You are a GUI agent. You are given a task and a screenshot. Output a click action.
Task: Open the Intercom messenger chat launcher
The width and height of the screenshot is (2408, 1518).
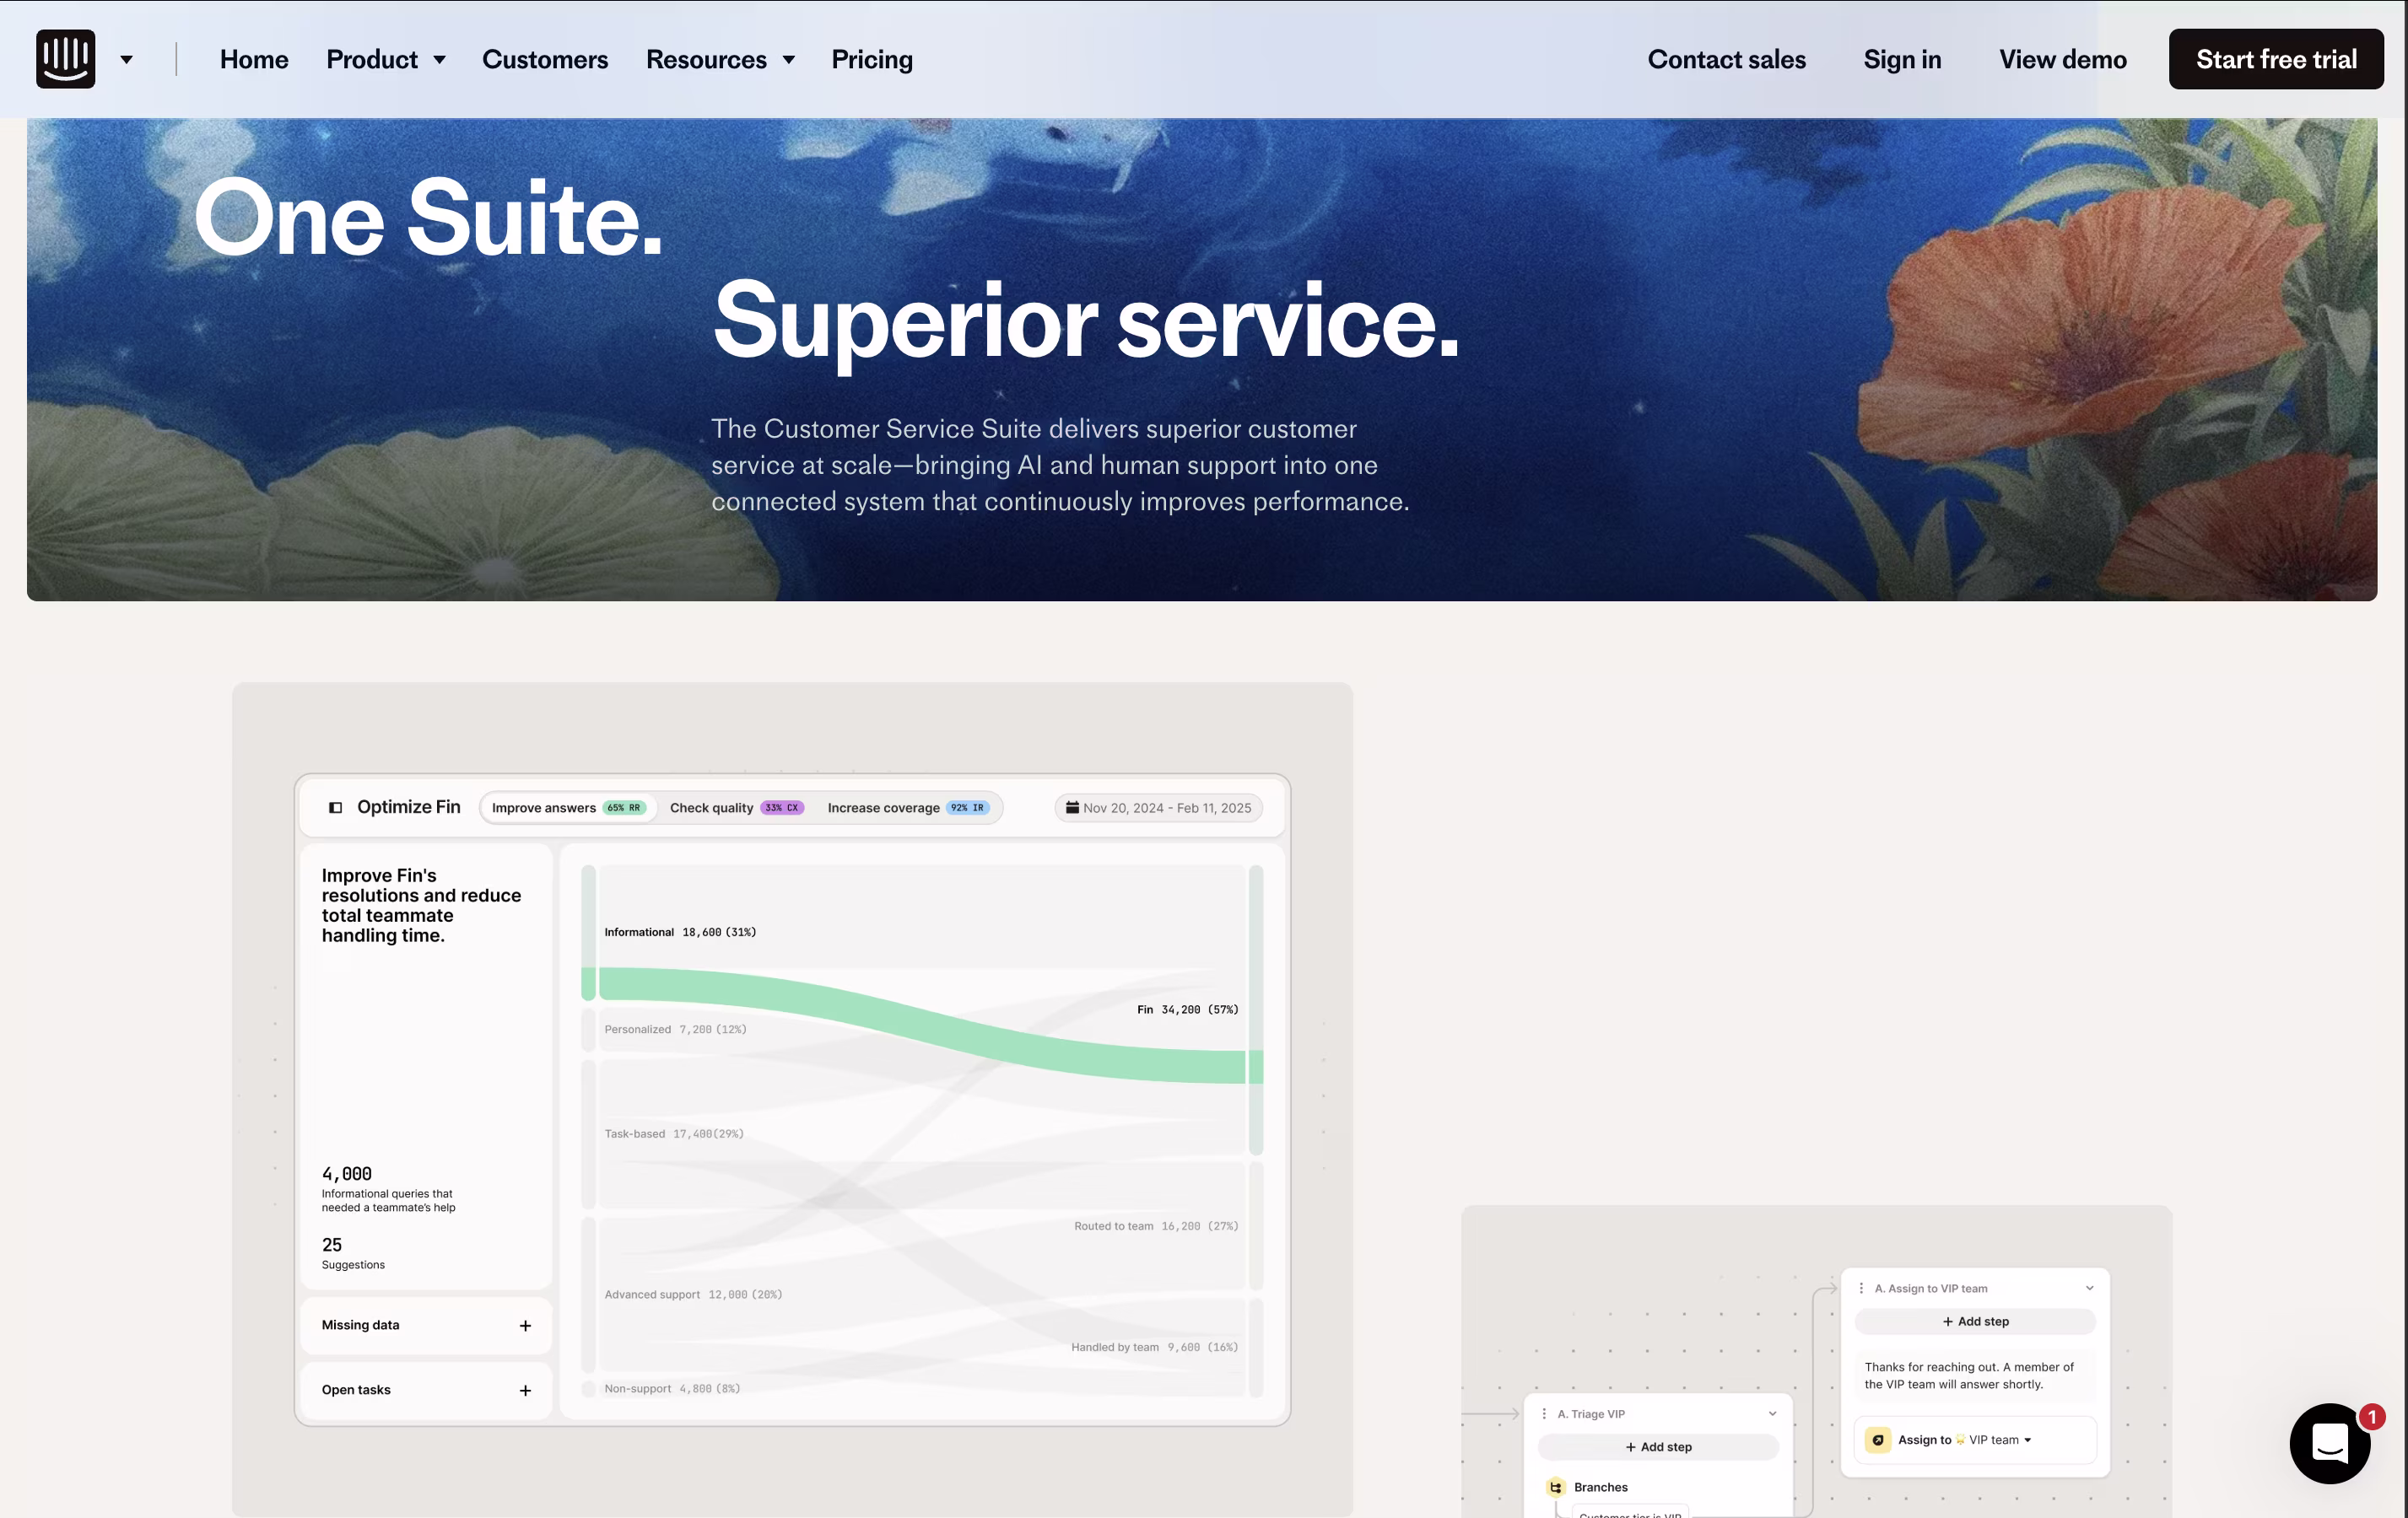2330,1443
